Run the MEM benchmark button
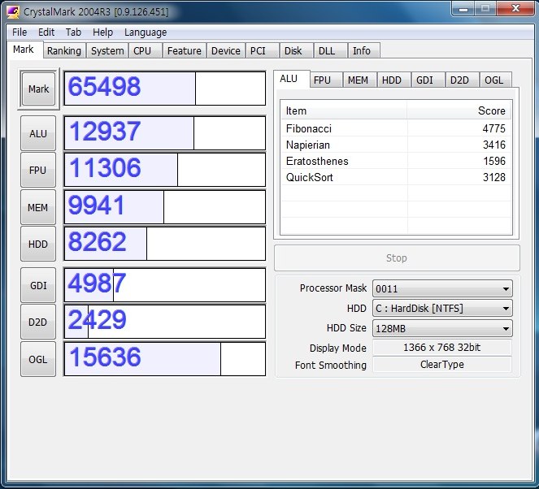The height and width of the screenshot is (489, 539). (x=38, y=207)
